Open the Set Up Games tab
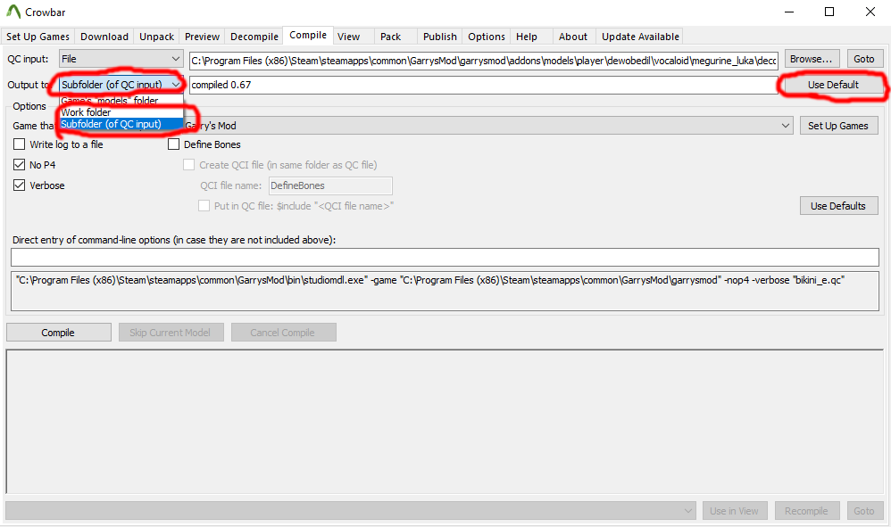 point(37,37)
